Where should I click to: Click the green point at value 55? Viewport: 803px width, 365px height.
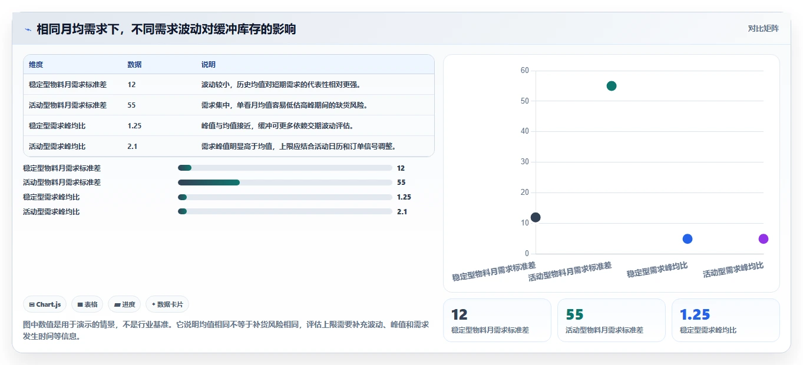[x=612, y=86]
